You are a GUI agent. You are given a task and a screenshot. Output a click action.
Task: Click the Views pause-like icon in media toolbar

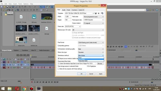coord(41,10)
